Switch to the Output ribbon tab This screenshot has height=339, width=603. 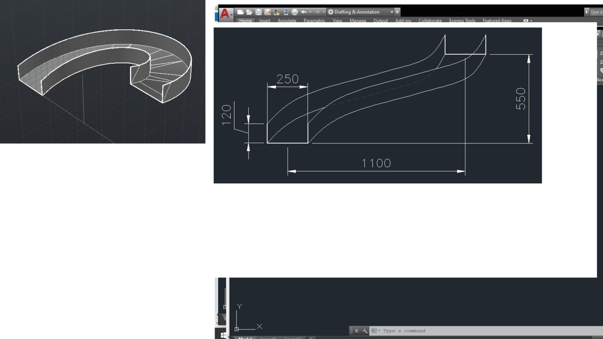[x=380, y=21]
